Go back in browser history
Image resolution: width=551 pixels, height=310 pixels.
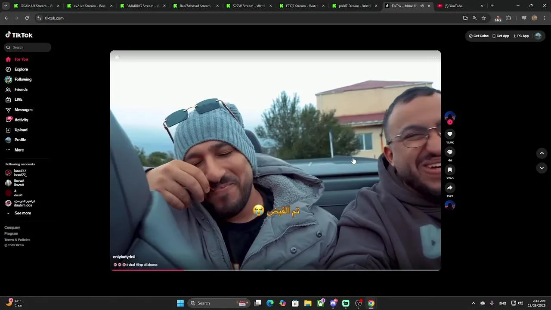[x=6, y=18]
